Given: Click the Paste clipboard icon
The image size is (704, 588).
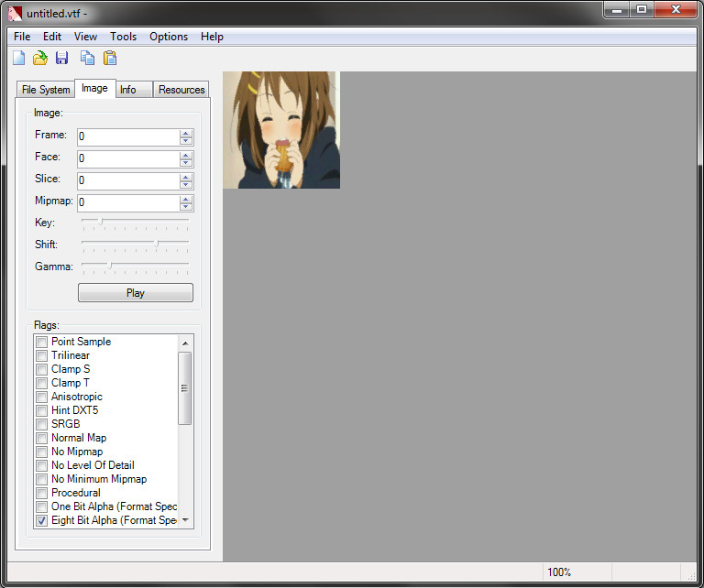Looking at the screenshot, I should 110,58.
